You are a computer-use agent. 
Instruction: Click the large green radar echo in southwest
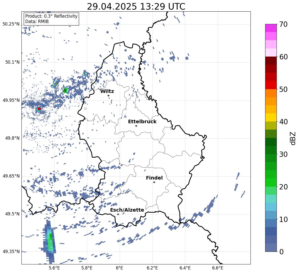tap(50, 242)
